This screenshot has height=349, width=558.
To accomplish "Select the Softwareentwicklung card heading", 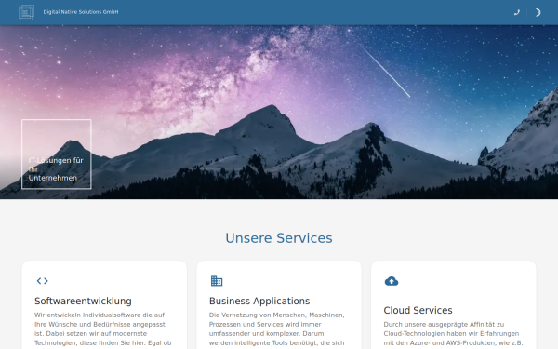I will click(x=83, y=301).
